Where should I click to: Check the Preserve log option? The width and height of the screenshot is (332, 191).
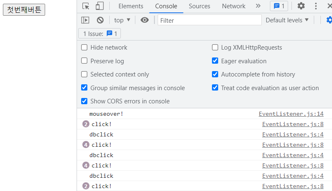click(84, 61)
